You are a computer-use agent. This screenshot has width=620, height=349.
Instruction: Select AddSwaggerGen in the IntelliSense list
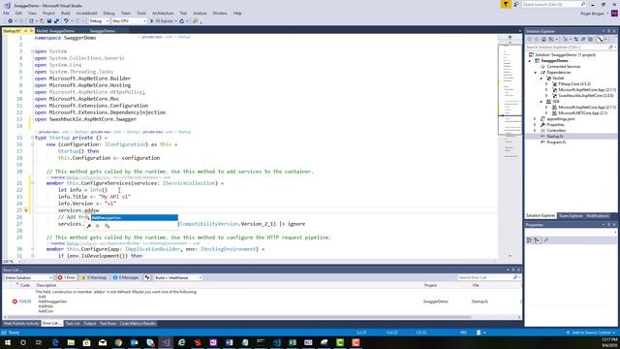click(135, 218)
